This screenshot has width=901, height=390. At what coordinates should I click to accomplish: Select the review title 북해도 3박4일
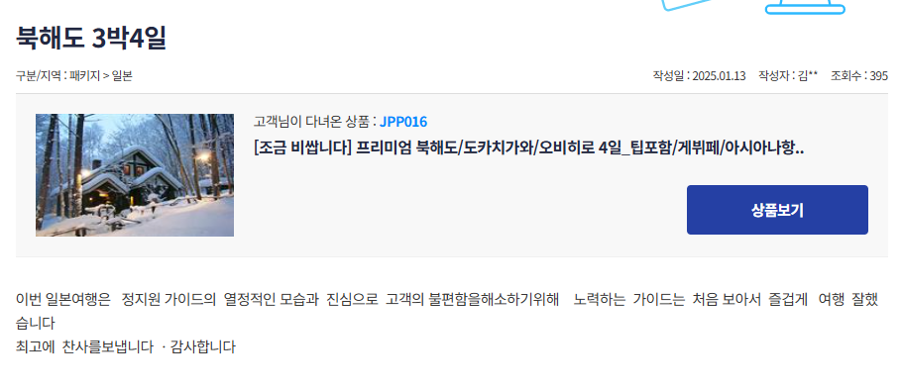pyautogui.click(x=91, y=39)
